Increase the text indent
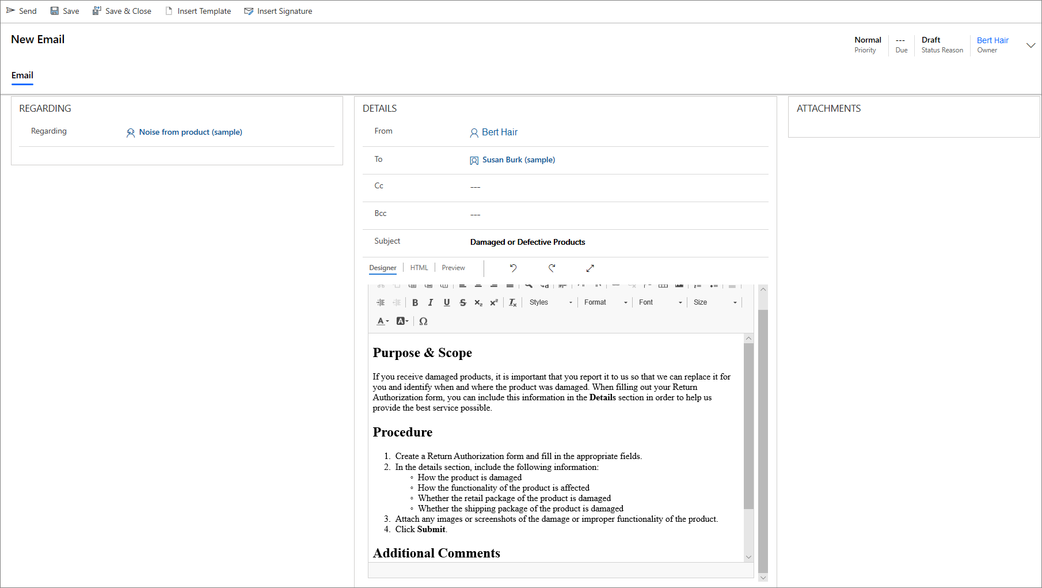This screenshot has height=588, width=1042. click(x=381, y=302)
